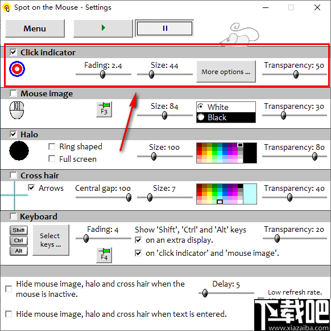Click the blue pause button
Image resolution: width=331 pixels, height=331 pixels.
[164, 28]
